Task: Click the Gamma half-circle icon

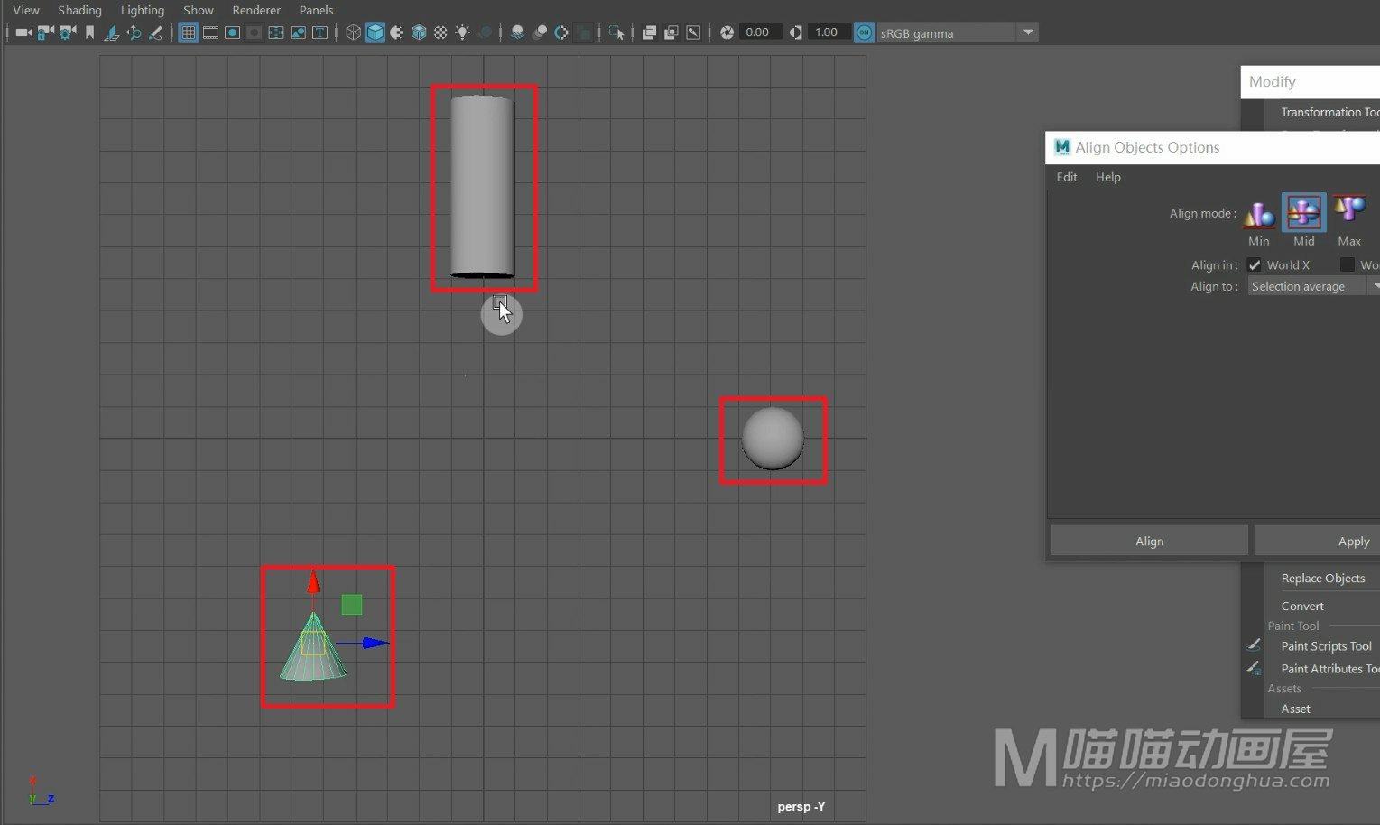Action: tap(795, 32)
